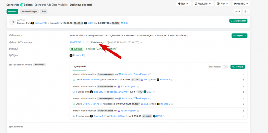This screenshot has height=133, width=268.
Task: Click the arrow icon in the Summary card
Action: pos(13,22)
